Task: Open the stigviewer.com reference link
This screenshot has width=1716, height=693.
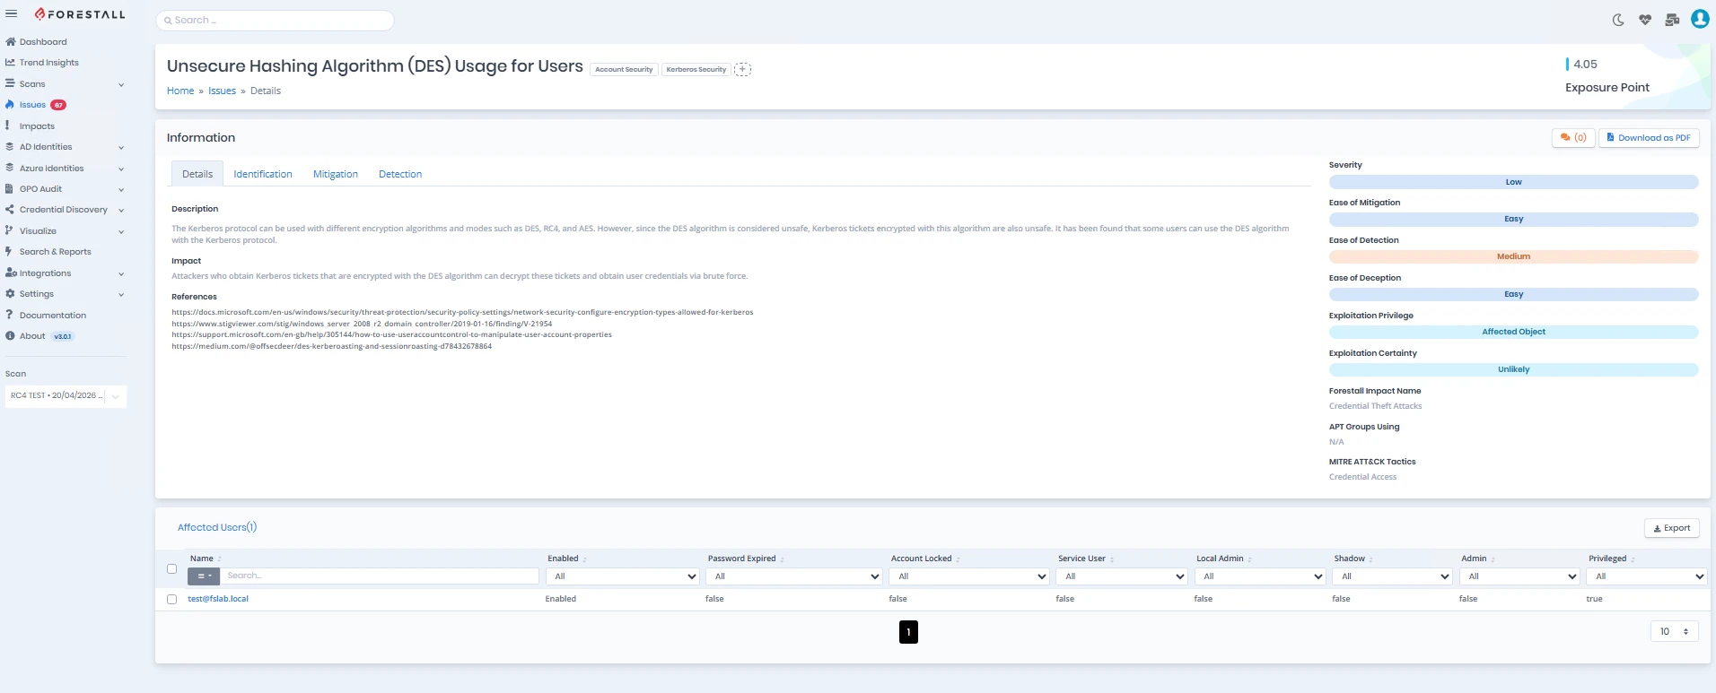Action: coord(362,324)
